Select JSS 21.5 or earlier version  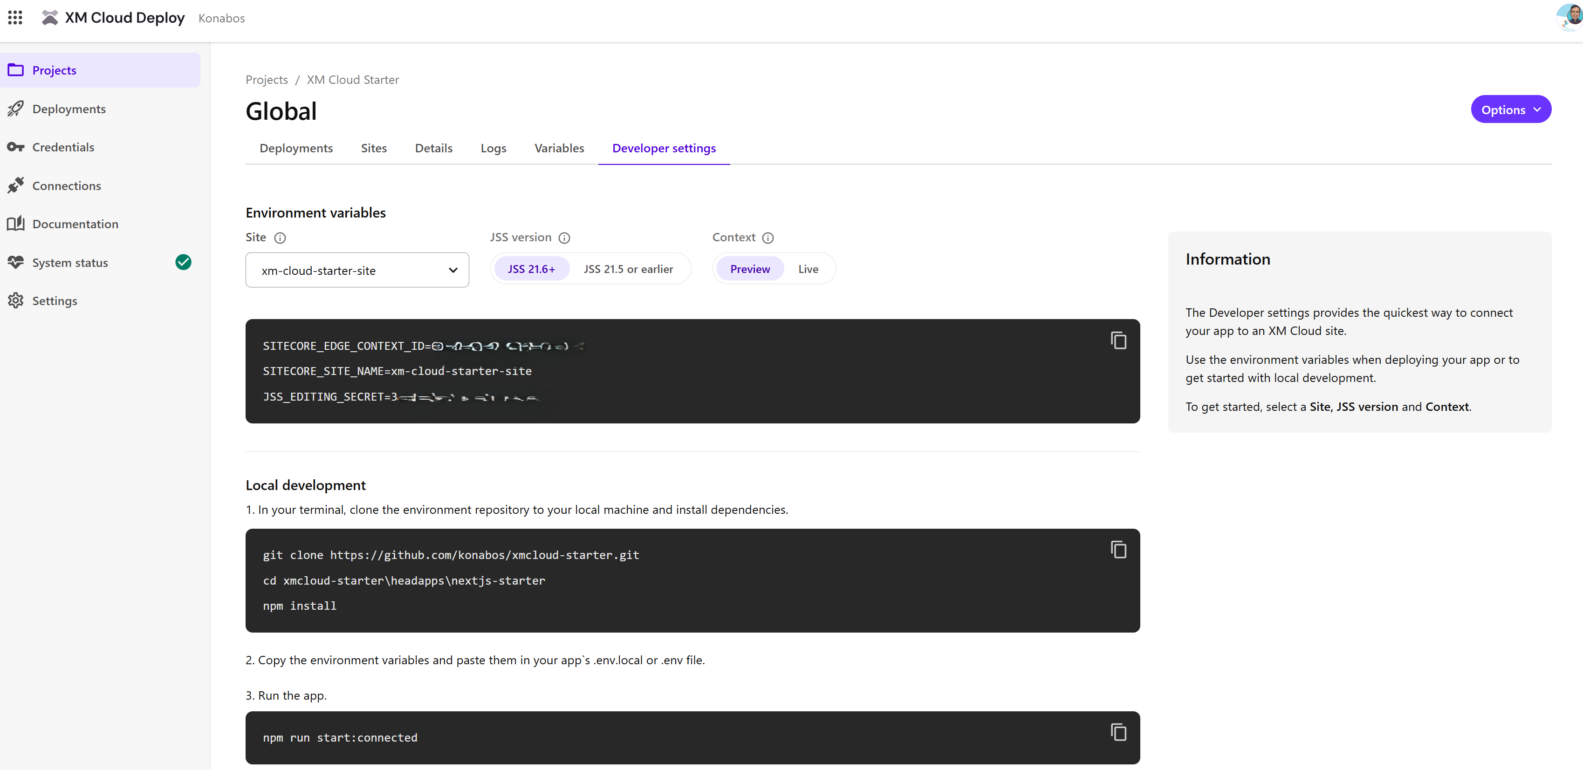(628, 269)
